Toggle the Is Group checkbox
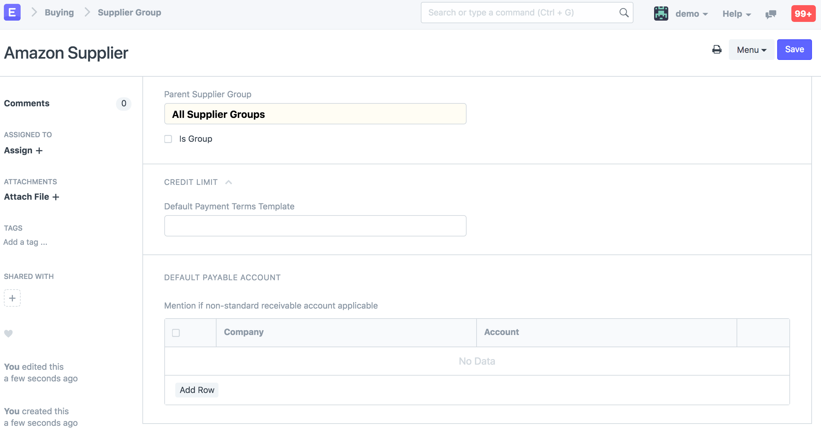821x440 pixels. pyautogui.click(x=168, y=139)
